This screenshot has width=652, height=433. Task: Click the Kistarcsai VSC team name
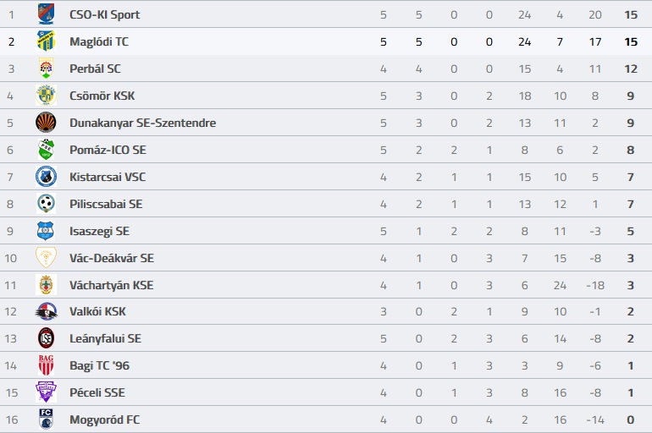click(x=108, y=177)
